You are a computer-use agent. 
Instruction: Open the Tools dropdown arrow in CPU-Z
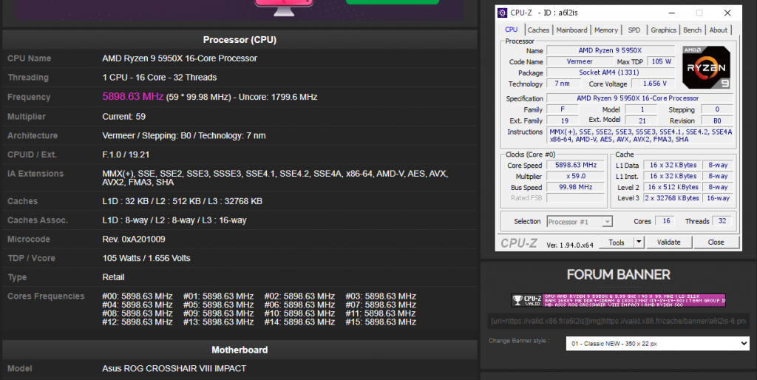point(639,242)
